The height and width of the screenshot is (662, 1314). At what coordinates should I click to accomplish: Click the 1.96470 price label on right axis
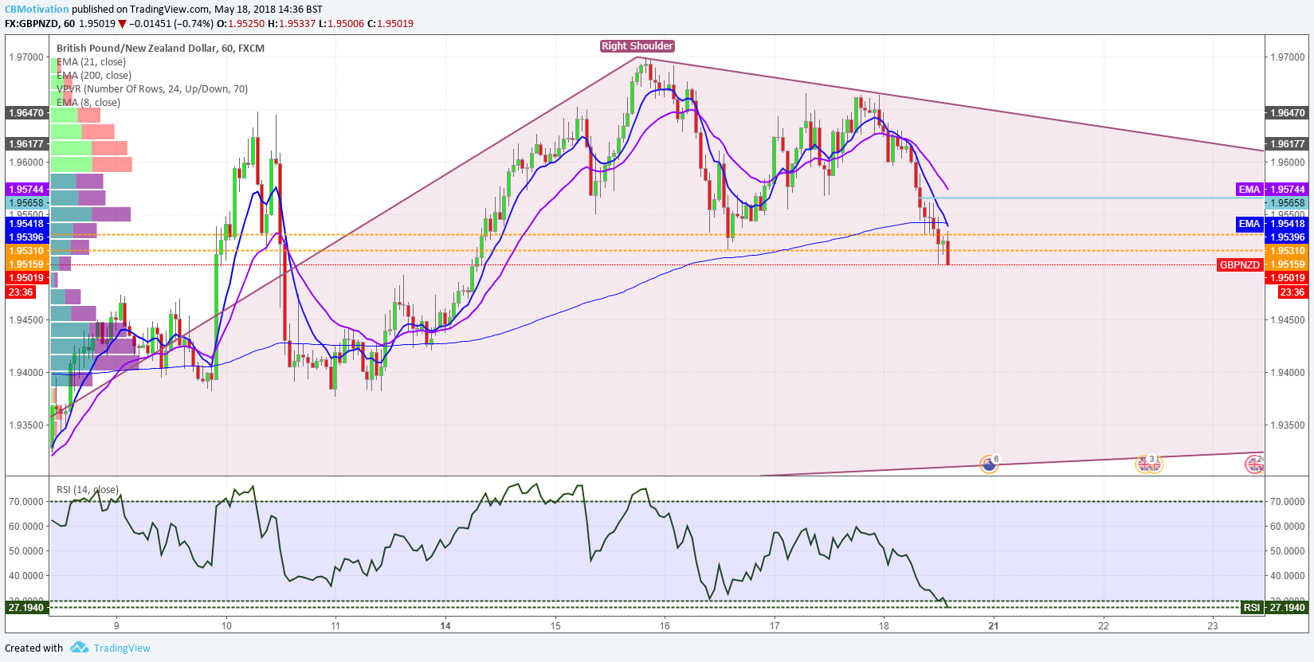pos(1288,113)
